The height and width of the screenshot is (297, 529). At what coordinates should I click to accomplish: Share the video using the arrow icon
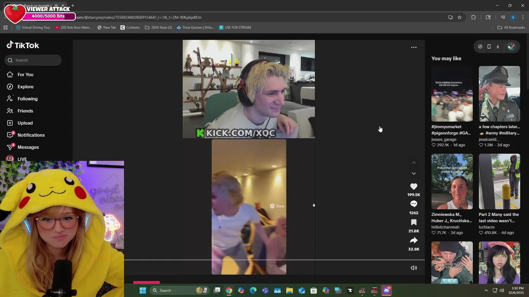click(414, 240)
